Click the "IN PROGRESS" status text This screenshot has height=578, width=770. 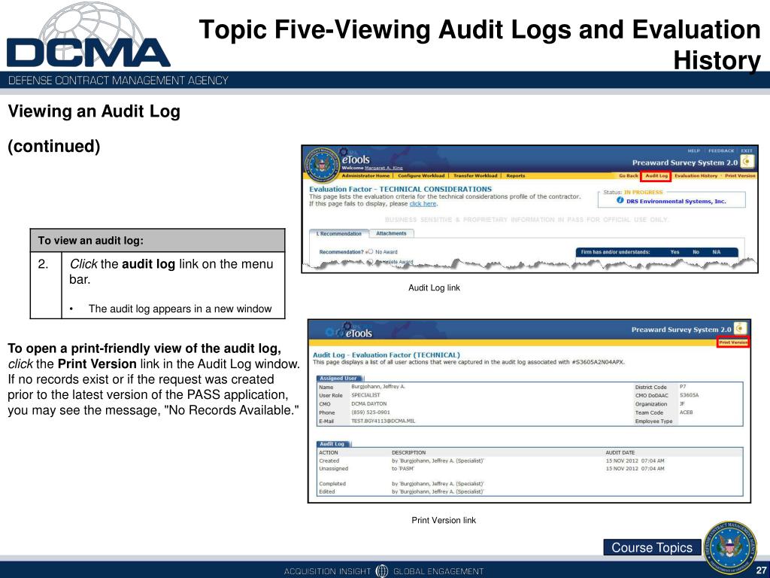pos(644,192)
